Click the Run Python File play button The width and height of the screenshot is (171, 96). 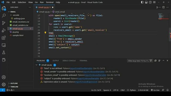pos(157,7)
